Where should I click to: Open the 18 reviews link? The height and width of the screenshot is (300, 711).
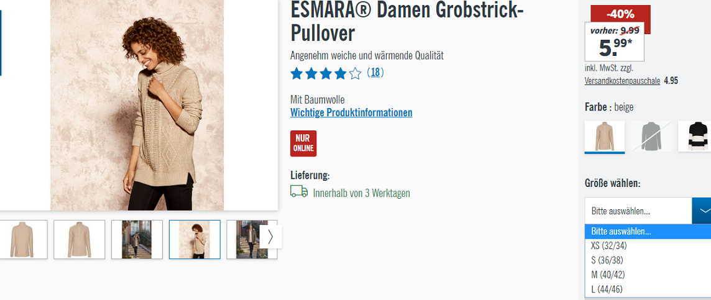tap(375, 73)
